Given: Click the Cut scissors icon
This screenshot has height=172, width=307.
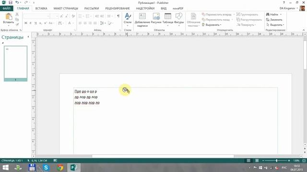Looking at the screenshot, I should (17, 14).
